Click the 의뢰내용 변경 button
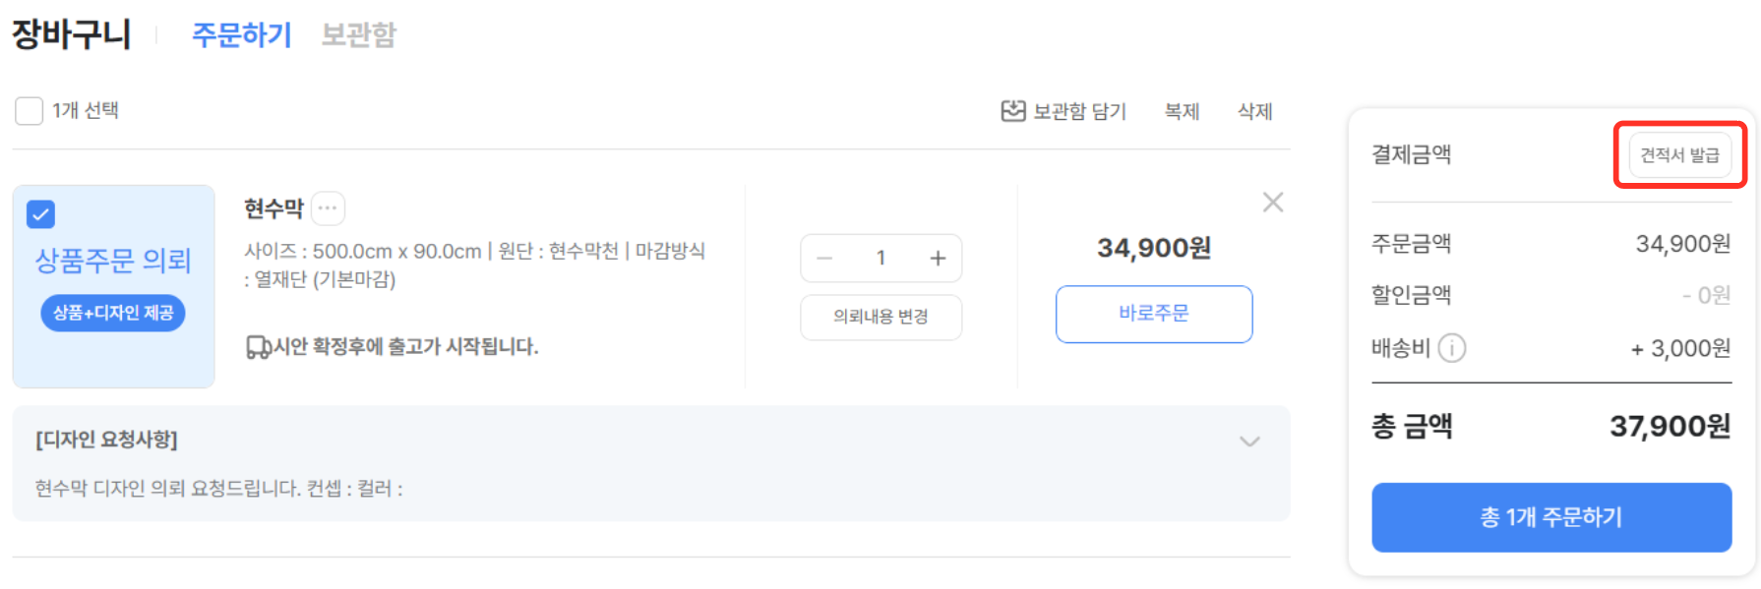 pos(880,317)
